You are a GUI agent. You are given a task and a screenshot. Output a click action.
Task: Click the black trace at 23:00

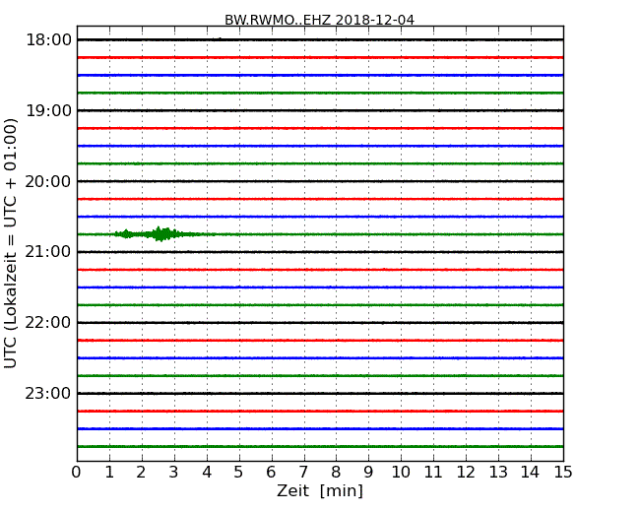320,393
